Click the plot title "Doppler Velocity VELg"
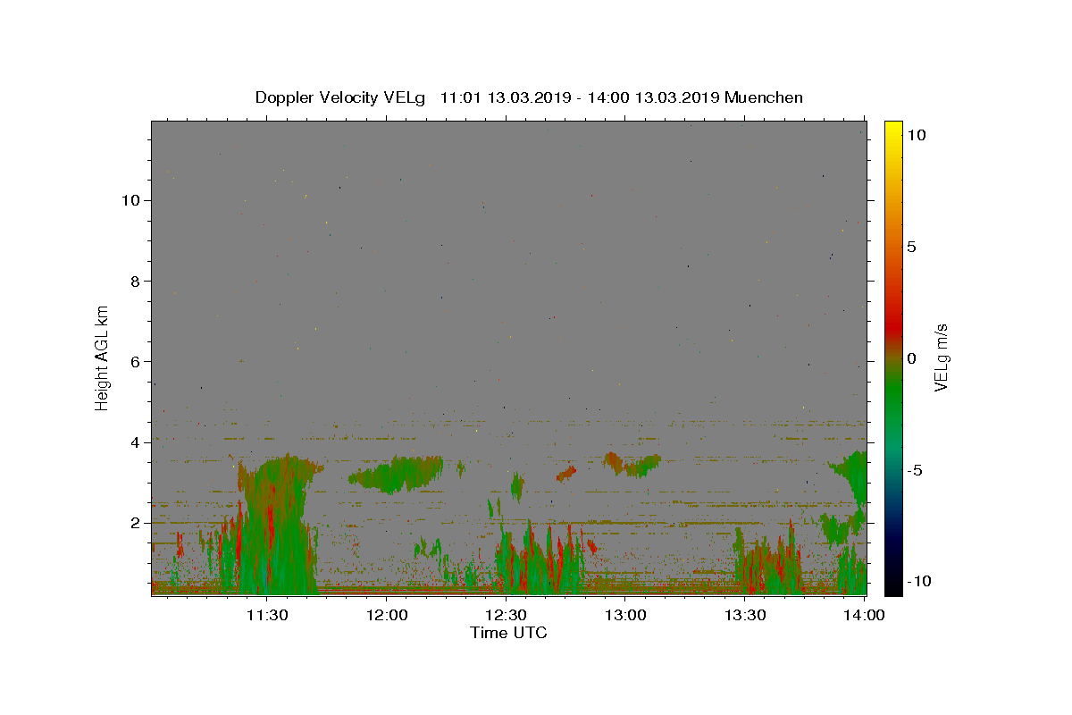The height and width of the screenshot is (715, 1072). [x=340, y=97]
